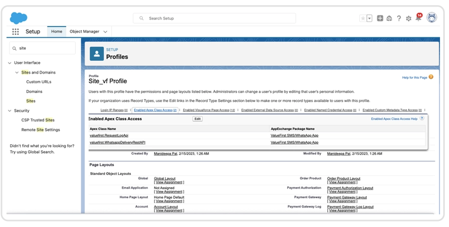Click the Salesforce cloud logo
449x227 pixels.
coord(18,18)
